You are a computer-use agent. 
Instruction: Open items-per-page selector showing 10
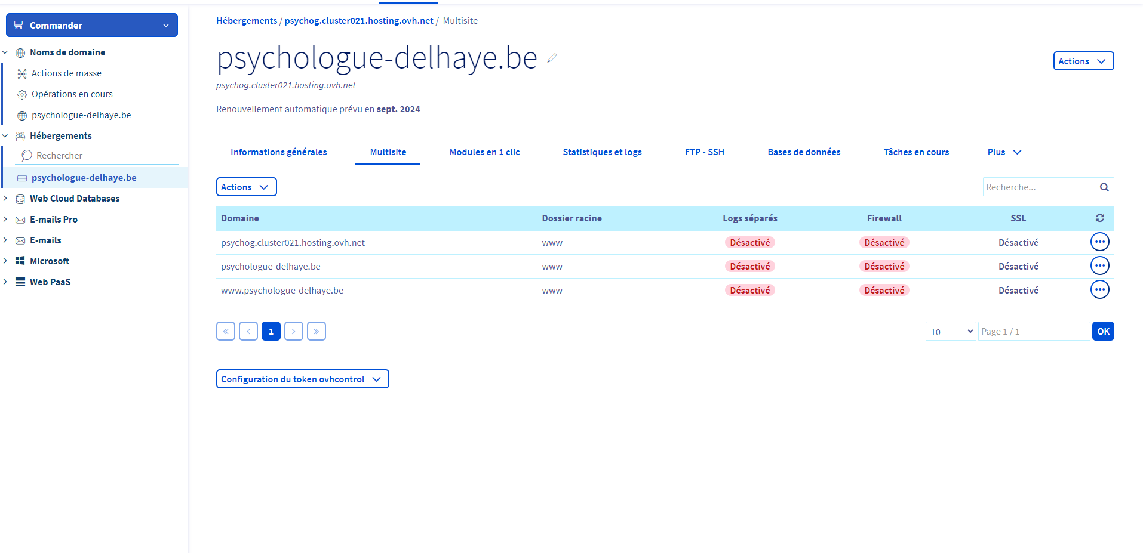[x=950, y=332]
